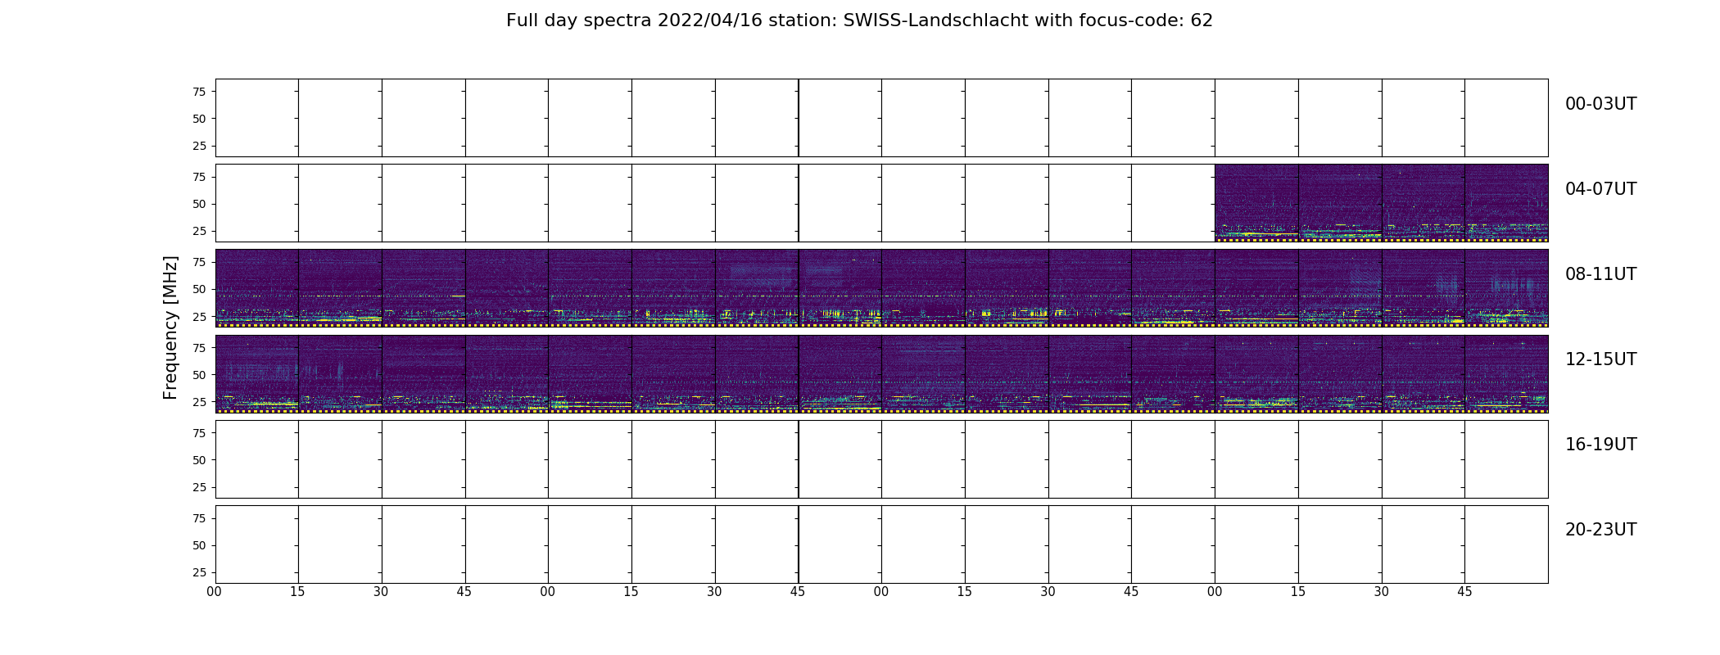Click the first empty panel in 00-03UT row
Image resolution: width=1720 pixels, height=655 pixels.
pyautogui.click(x=256, y=118)
